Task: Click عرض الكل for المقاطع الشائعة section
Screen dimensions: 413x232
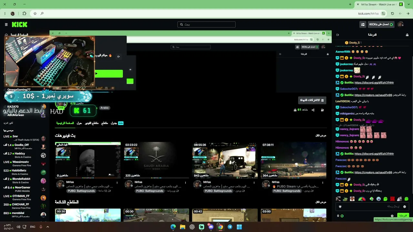Action: (x=321, y=202)
